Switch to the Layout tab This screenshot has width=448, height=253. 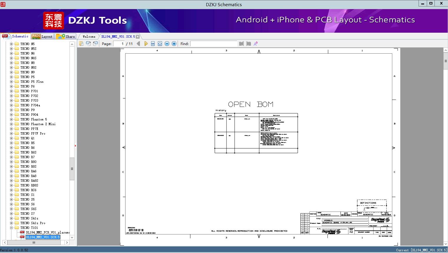[x=42, y=36]
